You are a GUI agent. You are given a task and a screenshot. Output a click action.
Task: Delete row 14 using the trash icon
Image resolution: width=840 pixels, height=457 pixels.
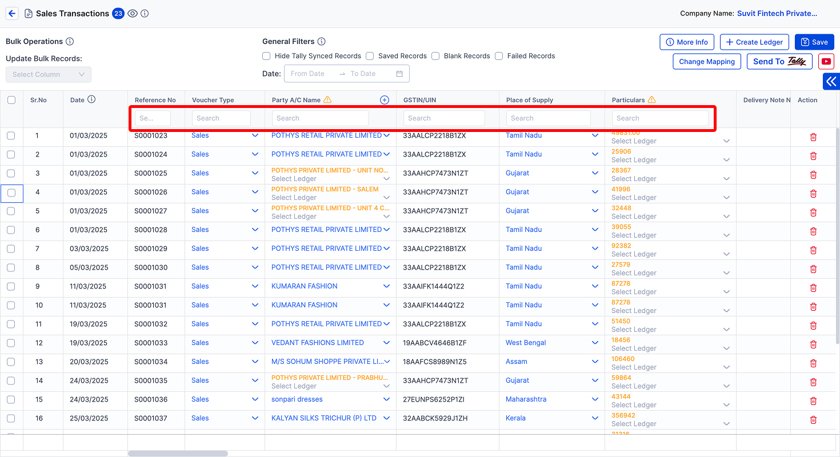pos(813,382)
